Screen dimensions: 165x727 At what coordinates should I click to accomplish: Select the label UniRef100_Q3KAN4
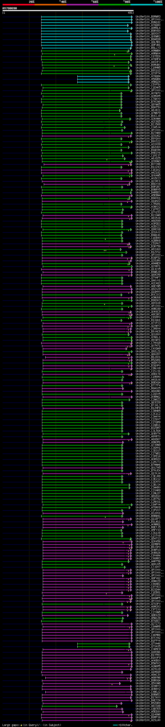[x=148, y=119]
